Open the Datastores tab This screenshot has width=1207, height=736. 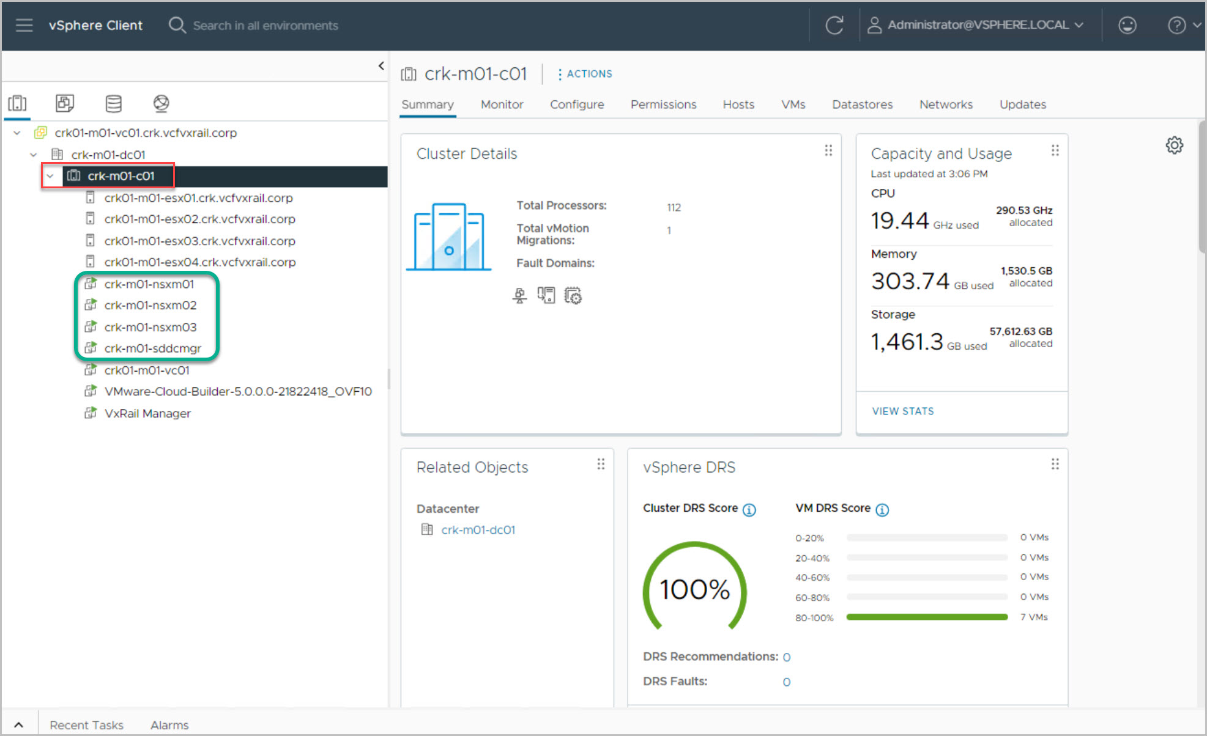(x=861, y=105)
